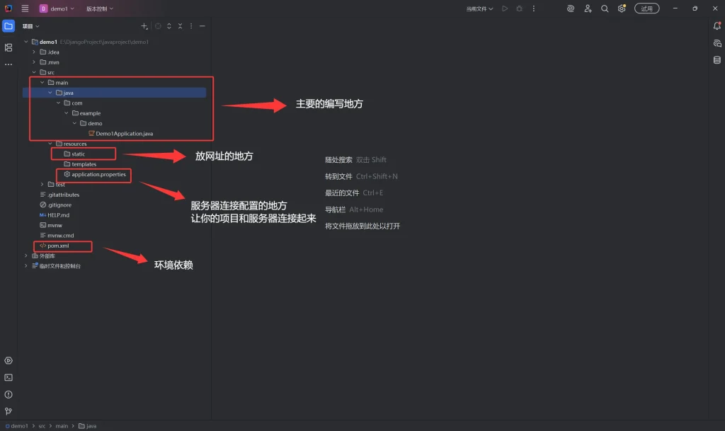This screenshot has width=725, height=431.
Task: Show notifications via the bell icon
Action: coord(717,26)
